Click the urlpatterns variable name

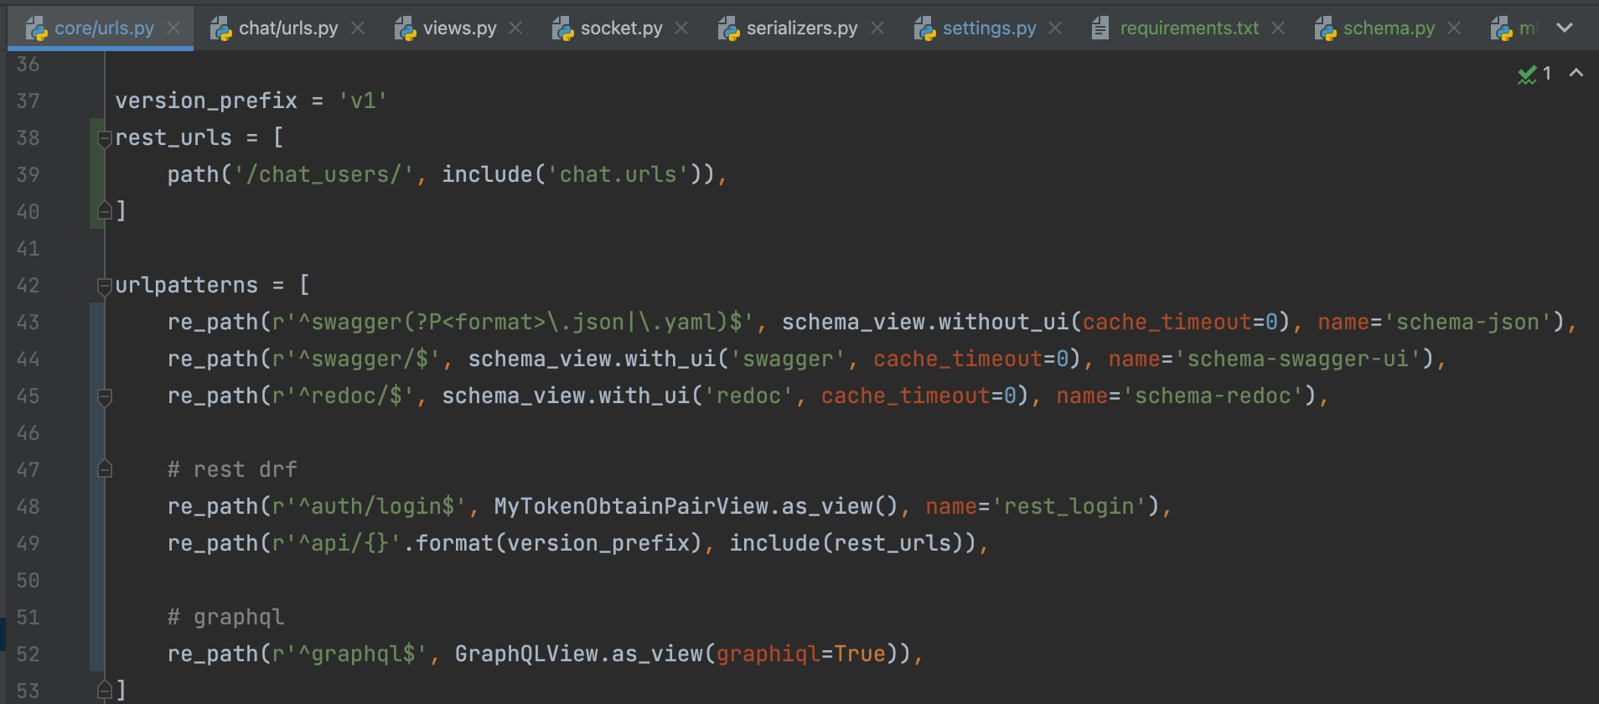click(186, 285)
